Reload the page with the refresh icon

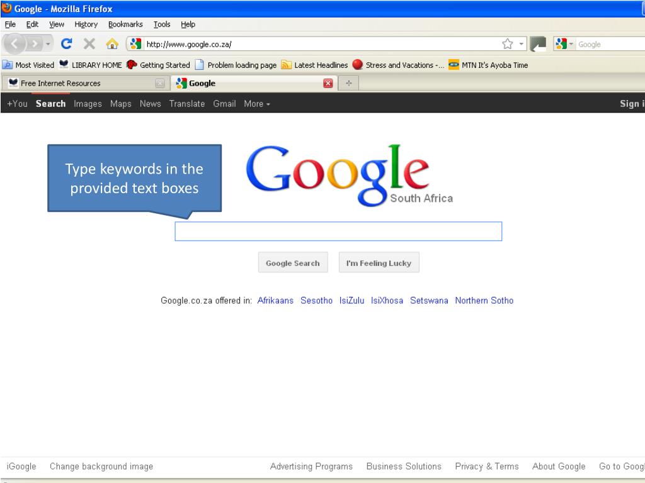pyautogui.click(x=67, y=43)
